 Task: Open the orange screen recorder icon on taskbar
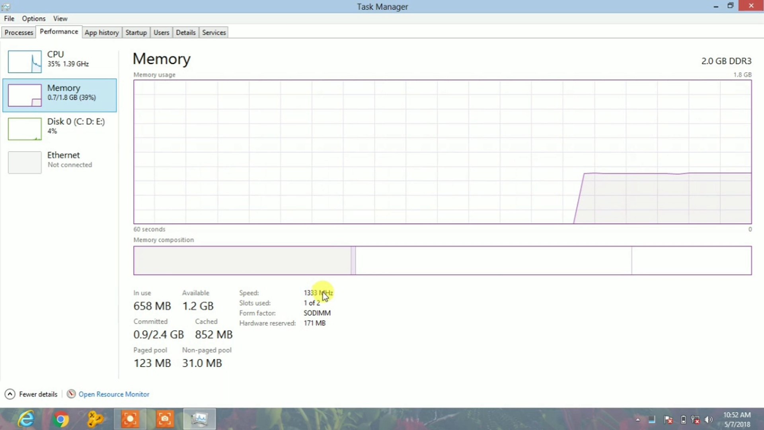click(130, 419)
